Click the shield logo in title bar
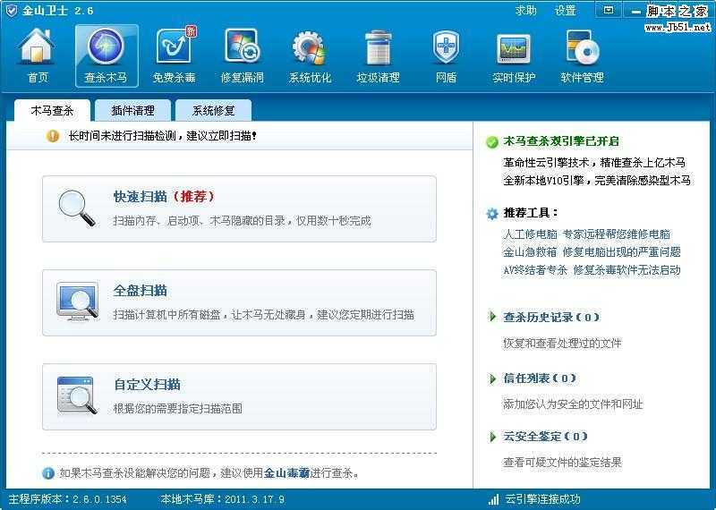716x510 pixels. (x=11, y=10)
